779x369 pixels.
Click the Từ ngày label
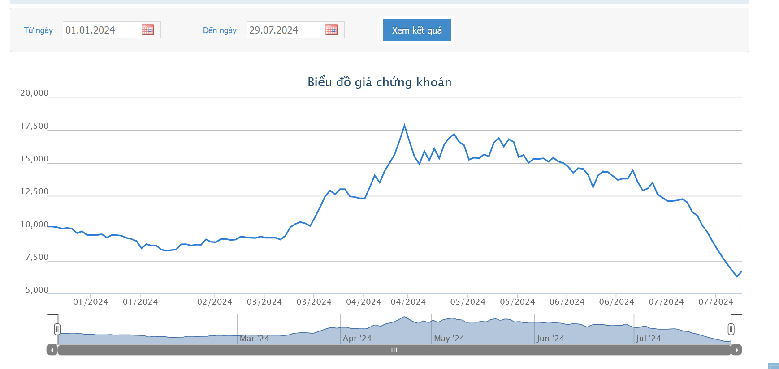tap(38, 30)
